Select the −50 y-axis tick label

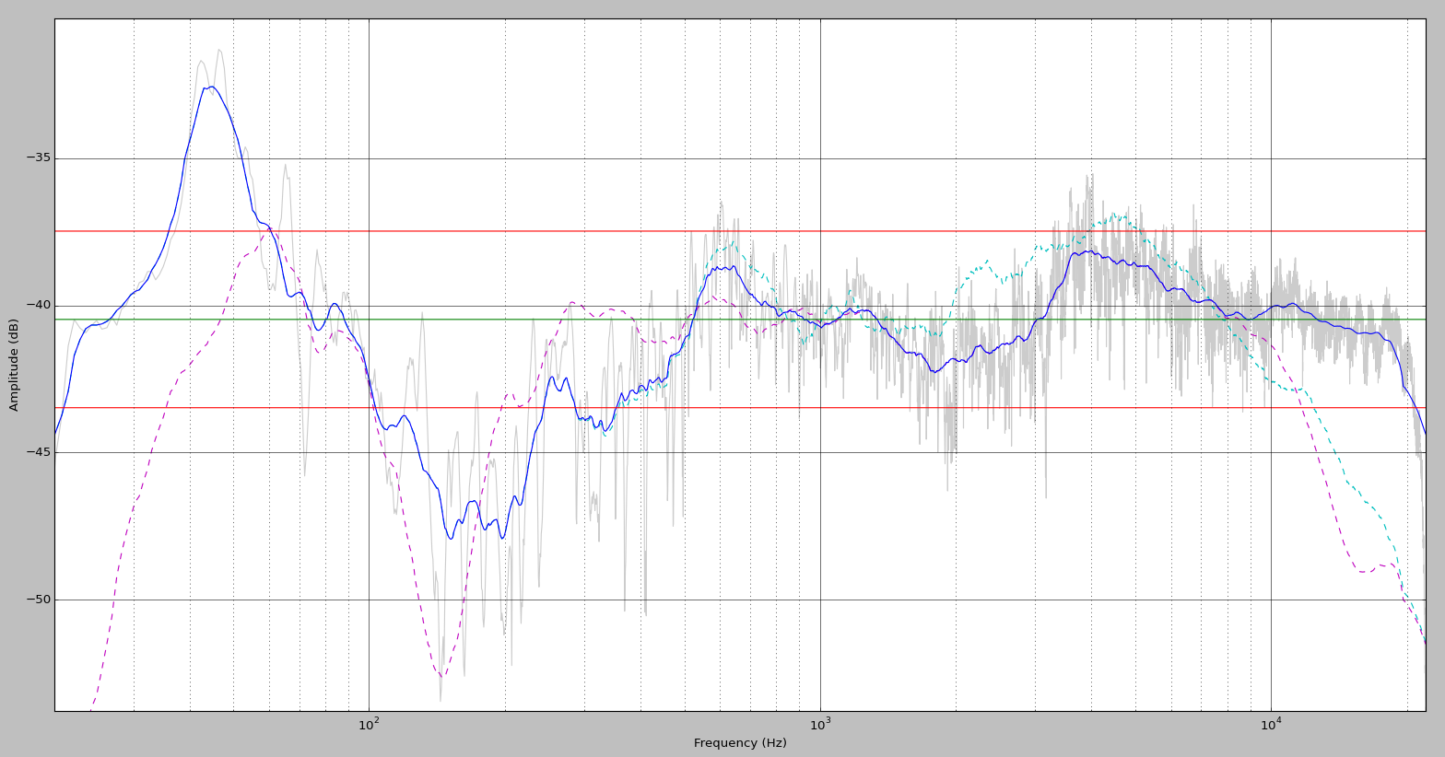(38, 600)
